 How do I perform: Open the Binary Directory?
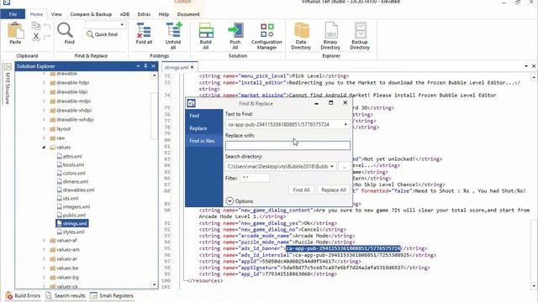330,35
